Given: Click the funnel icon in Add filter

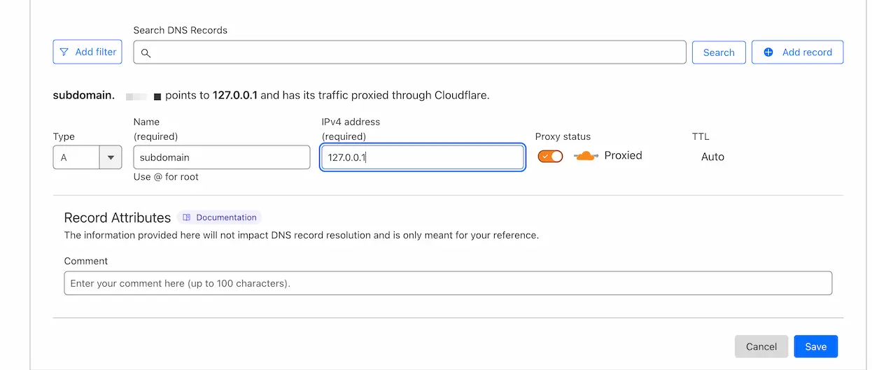Looking at the screenshot, I should click(x=64, y=52).
